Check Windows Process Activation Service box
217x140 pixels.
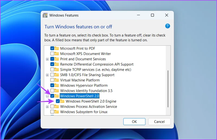(52, 106)
